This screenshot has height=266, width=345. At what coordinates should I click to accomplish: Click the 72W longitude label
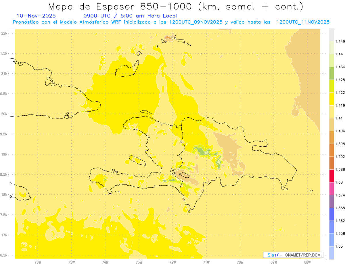(x=172, y=262)
